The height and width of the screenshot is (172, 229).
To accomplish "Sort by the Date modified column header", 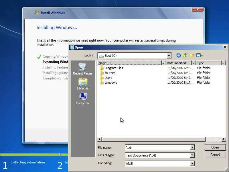I will (179, 63).
